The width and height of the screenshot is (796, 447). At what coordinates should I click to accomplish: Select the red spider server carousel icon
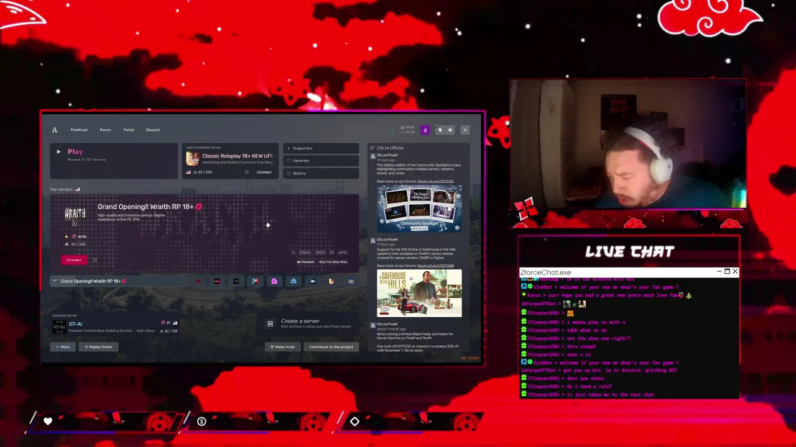(198, 281)
